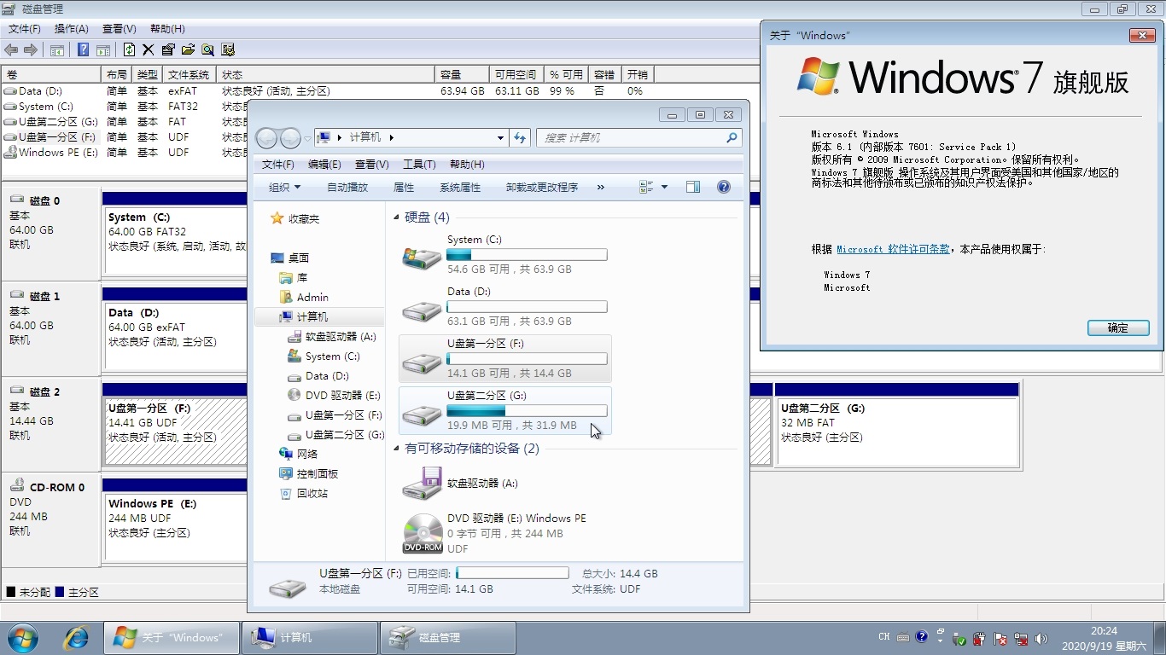Open recent pages dropdown next to Explorer forward button
This screenshot has width=1166, height=655.
point(307,137)
